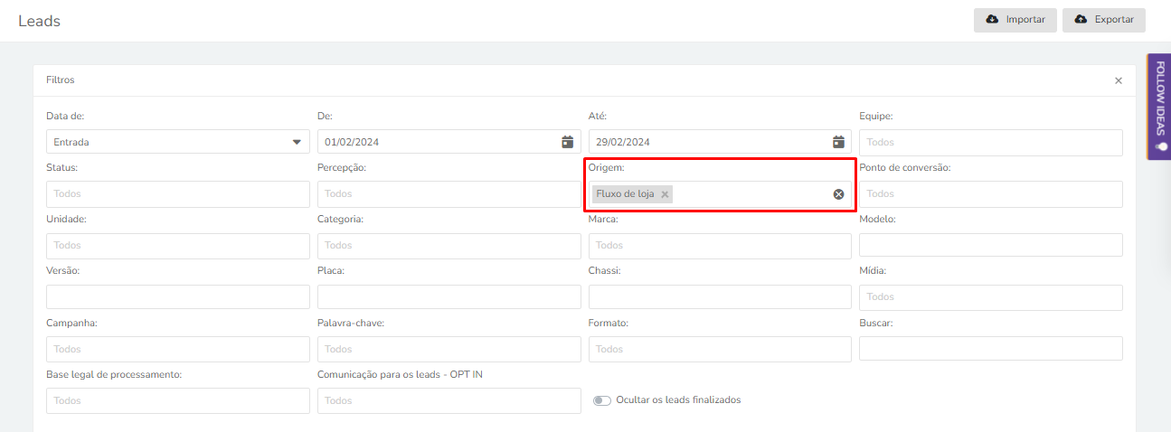Viewport: 1171px width, 432px height.
Task: Open the Campanha dropdown
Action: 178,349
